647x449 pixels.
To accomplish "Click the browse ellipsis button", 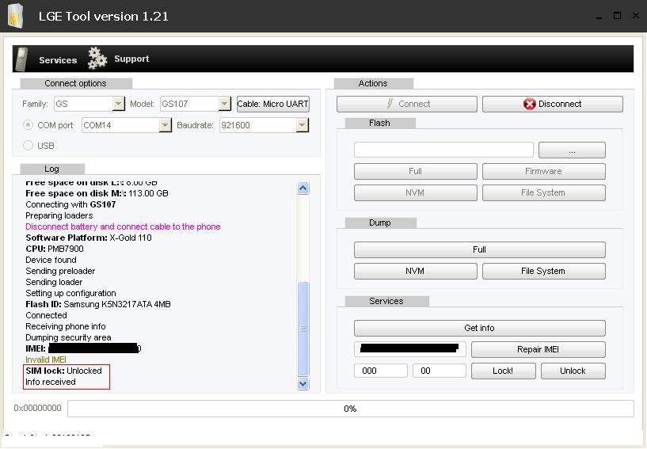I will coord(572,150).
